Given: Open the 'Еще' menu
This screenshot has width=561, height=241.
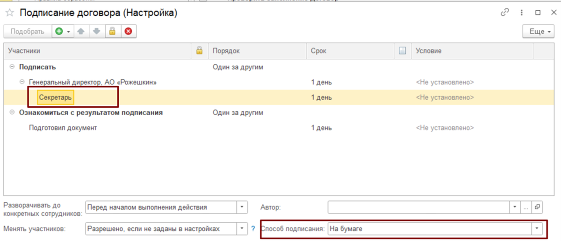Looking at the screenshot, I should tap(538, 32).
